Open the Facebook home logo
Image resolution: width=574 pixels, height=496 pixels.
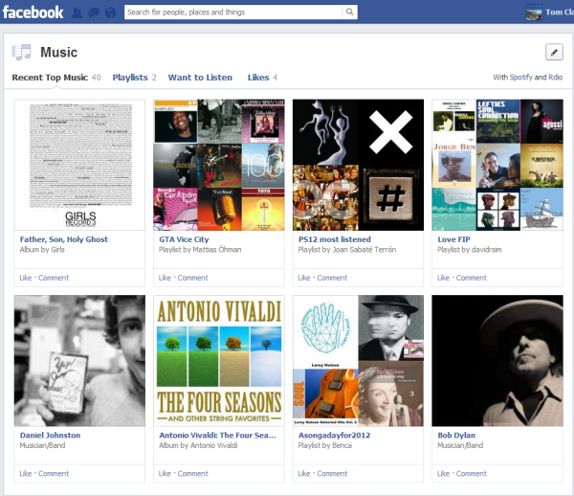(33, 12)
